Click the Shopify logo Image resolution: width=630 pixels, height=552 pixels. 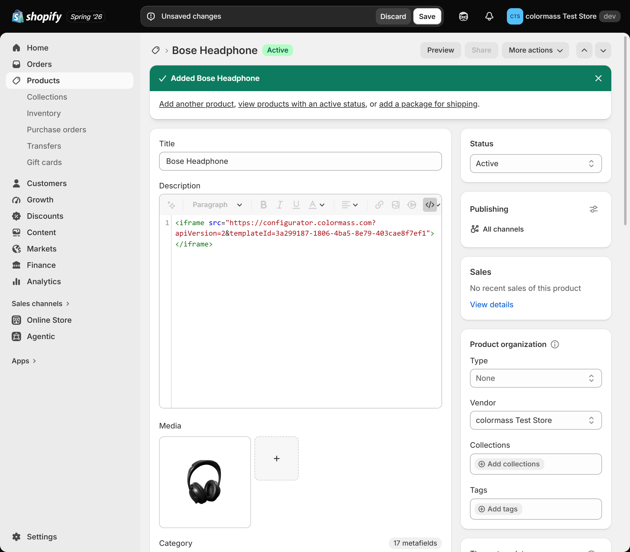[x=37, y=16]
